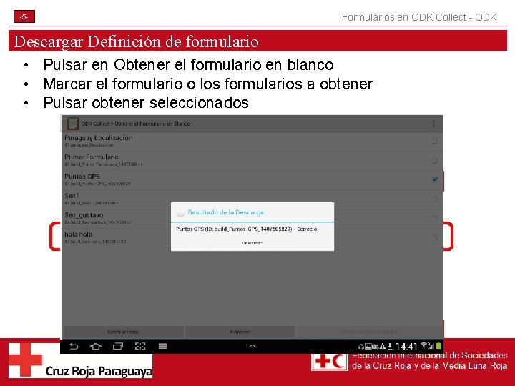Select the Primer Formulario form row
The image size is (515, 386).
click(252, 161)
